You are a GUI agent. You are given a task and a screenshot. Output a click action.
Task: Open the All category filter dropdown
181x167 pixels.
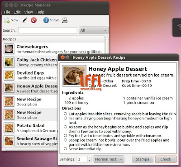tap(94, 30)
